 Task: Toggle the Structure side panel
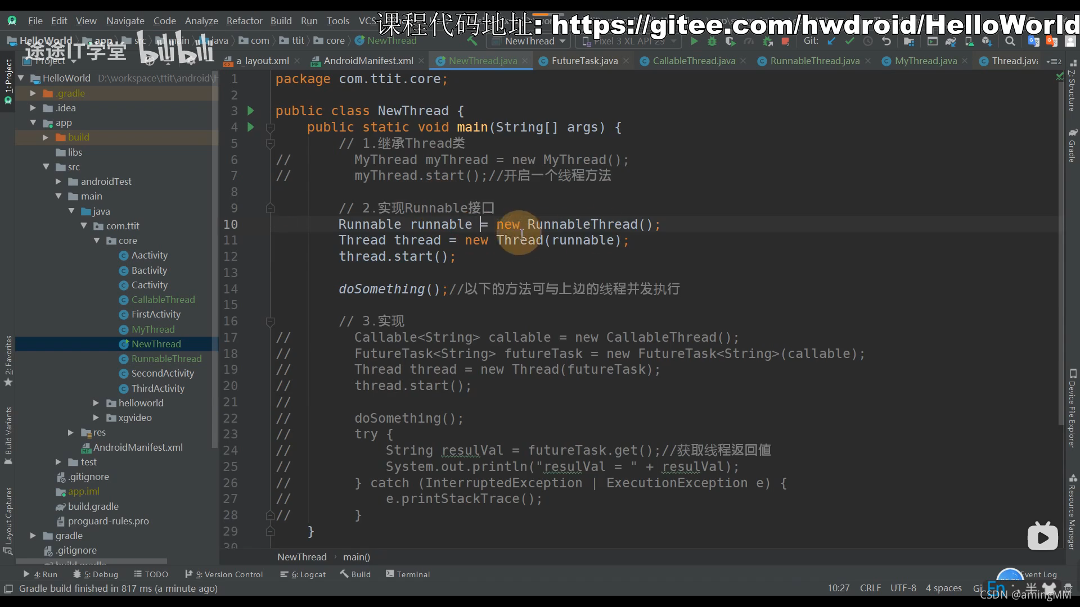point(1072,85)
